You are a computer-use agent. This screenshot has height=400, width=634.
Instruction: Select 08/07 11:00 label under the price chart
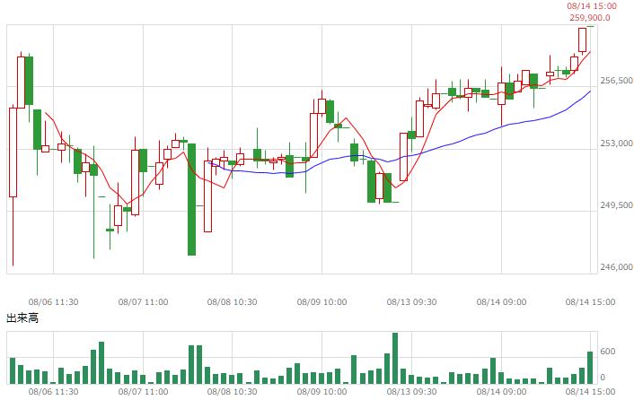[143, 302]
